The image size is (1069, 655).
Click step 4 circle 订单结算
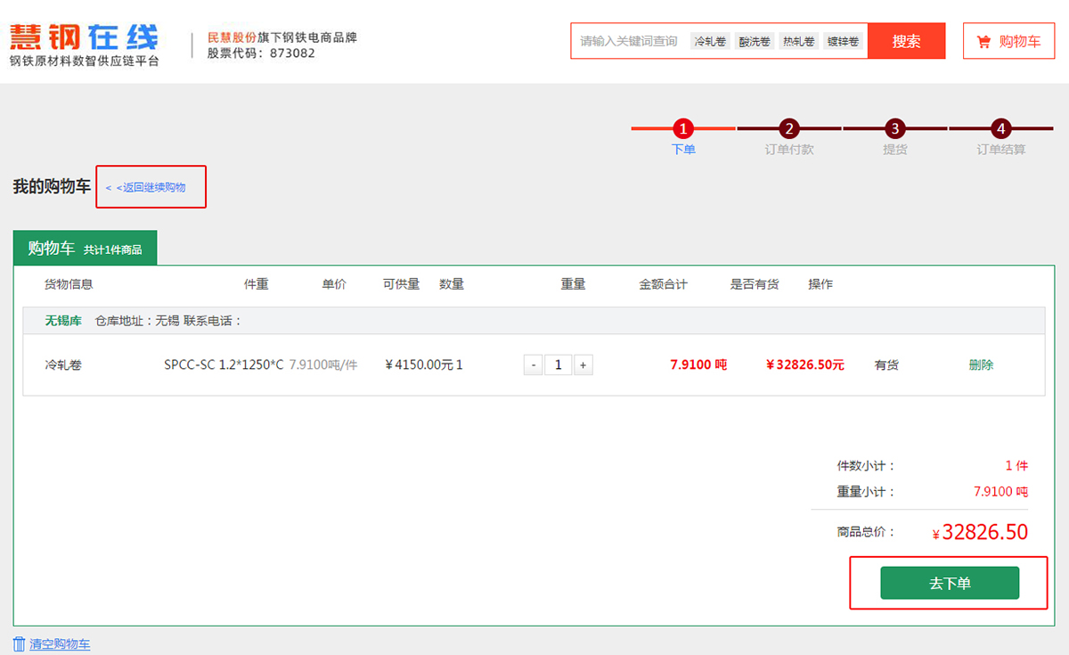coord(1000,128)
